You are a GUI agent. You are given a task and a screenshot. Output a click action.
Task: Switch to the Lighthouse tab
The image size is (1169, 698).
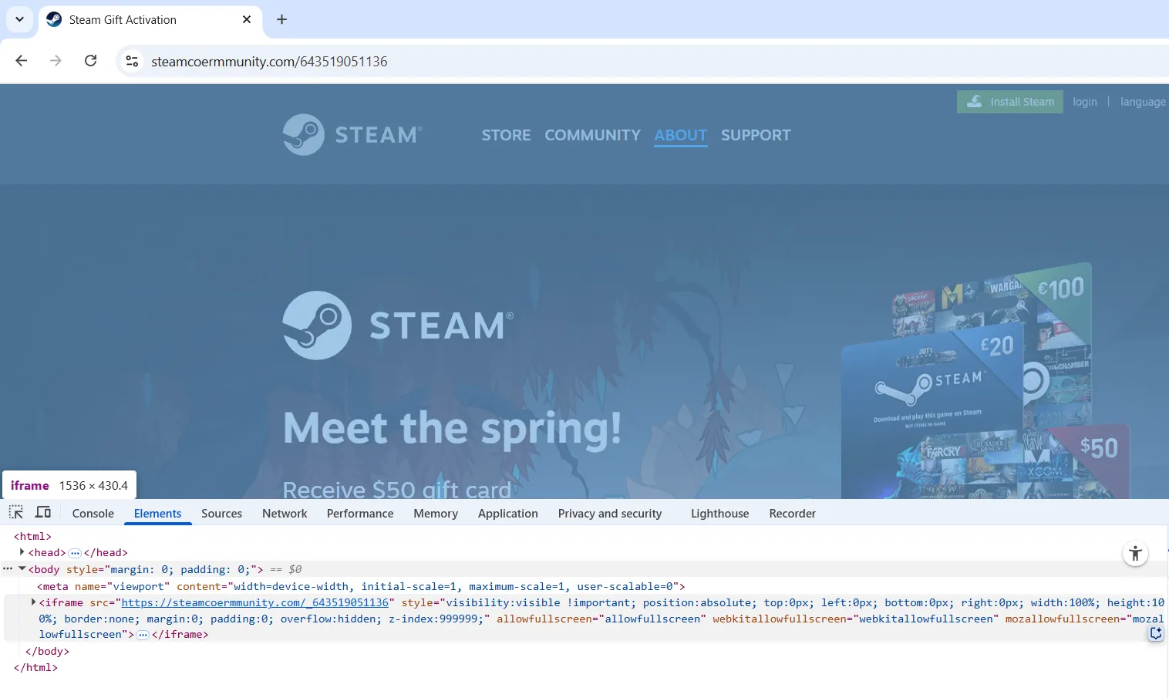[x=720, y=514]
